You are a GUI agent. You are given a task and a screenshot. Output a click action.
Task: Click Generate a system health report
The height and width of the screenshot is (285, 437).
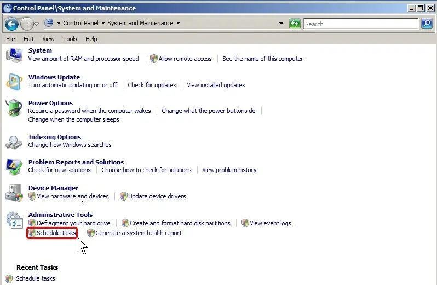[138, 233]
